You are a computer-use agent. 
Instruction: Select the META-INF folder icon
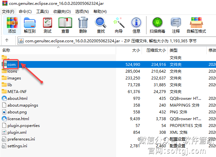pyautogui.click(x=4, y=91)
